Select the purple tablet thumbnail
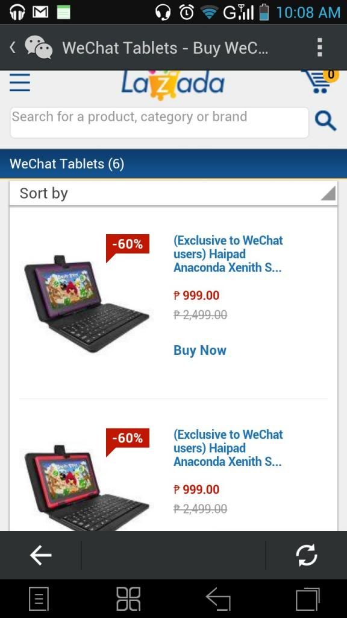 [87, 304]
